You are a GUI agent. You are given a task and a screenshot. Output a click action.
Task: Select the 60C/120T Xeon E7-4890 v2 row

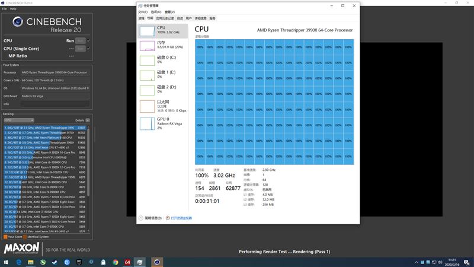(x=45, y=147)
